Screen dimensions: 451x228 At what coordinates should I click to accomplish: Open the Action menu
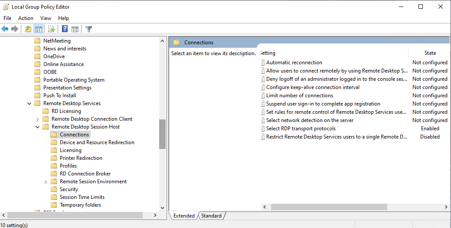tap(26, 18)
